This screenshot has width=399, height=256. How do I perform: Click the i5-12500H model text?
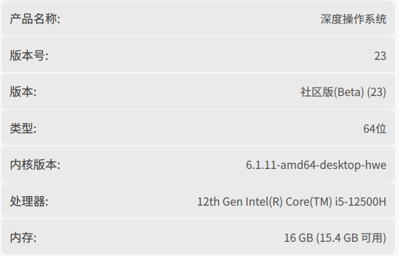pos(362,201)
